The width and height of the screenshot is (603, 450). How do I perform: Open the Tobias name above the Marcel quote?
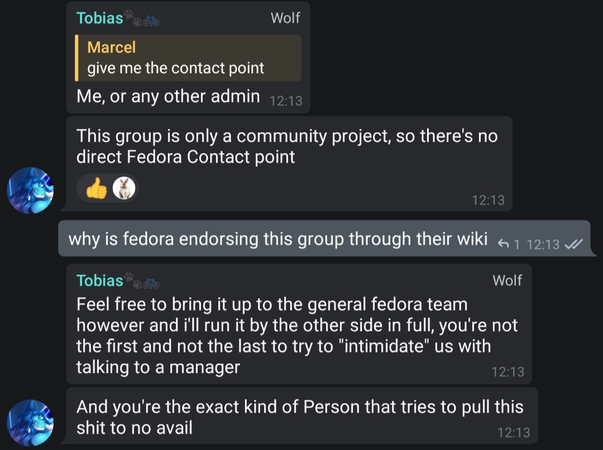click(99, 18)
